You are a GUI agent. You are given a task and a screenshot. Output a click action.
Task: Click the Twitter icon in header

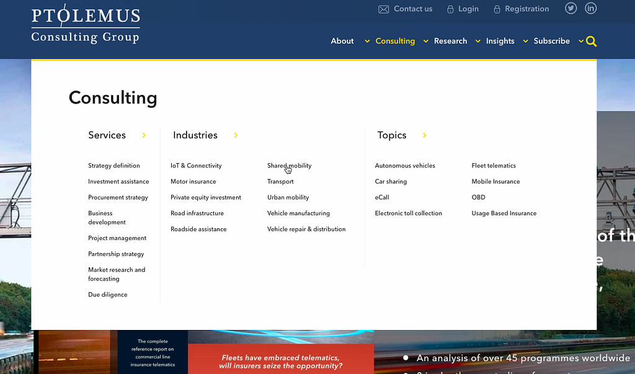[x=571, y=9]
